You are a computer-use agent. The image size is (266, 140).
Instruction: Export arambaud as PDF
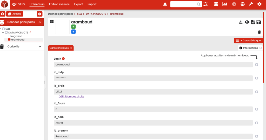253,22
